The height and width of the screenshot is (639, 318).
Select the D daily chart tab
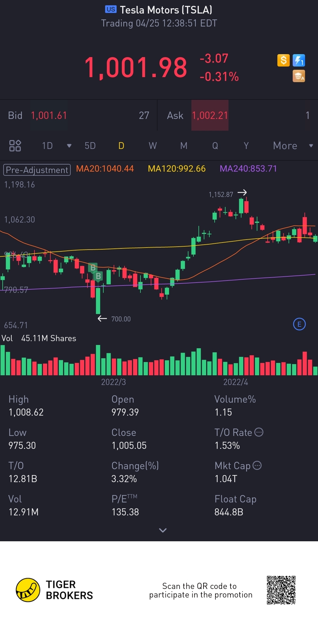tap(121, 146)
